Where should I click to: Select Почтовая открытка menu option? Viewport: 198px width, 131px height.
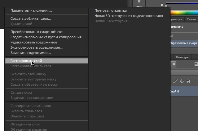click(111, 10)
